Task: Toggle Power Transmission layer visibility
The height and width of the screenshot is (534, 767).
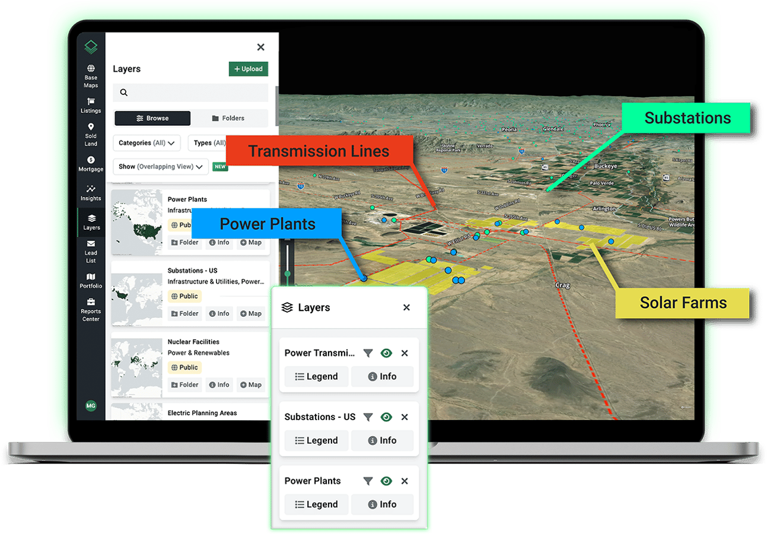Action: point(386,353)
